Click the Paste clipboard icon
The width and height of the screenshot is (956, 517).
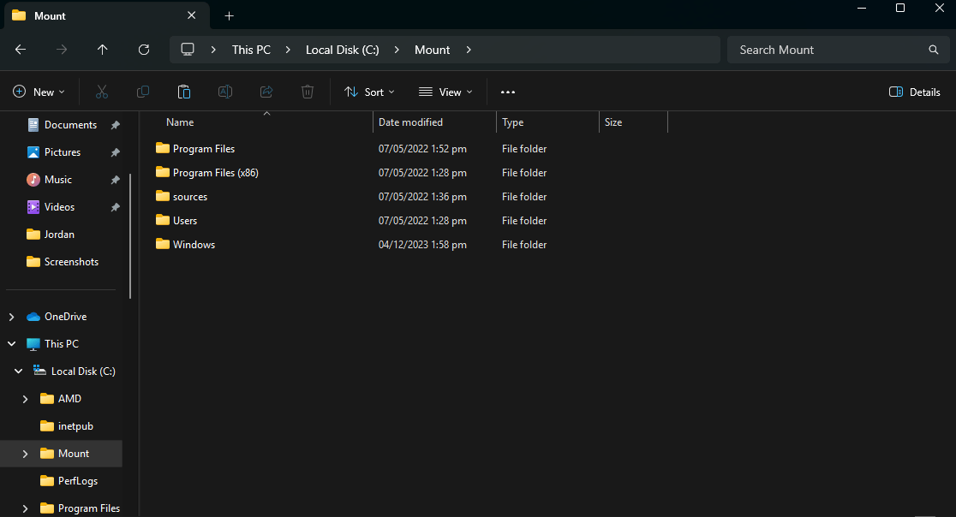[184, 92]
